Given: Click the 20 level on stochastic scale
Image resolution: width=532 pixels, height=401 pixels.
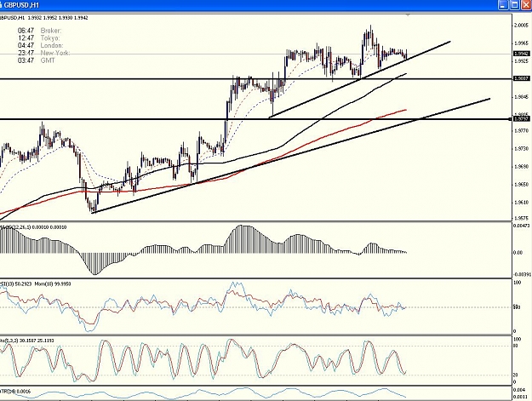Looking at the screenshot, I should [x=515, y=375].
